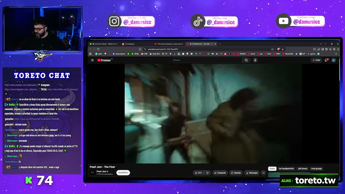Open the MusicARAB bookmark
This screenshot has width=345, height=194.
pyautogui.click(x=288, y=54)
